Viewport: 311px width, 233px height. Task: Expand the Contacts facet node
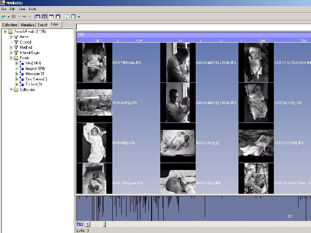[x=16, y=85]
